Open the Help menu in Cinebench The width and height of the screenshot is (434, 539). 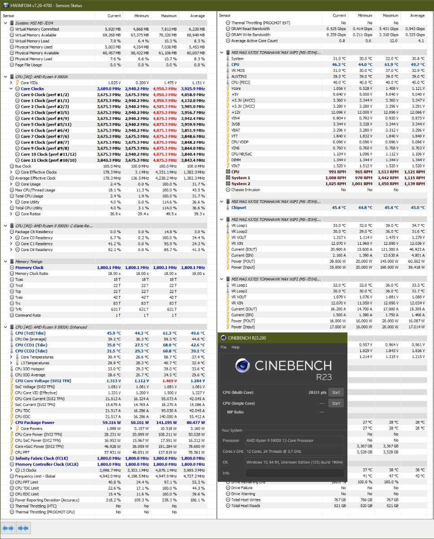(x=235, y=347)
